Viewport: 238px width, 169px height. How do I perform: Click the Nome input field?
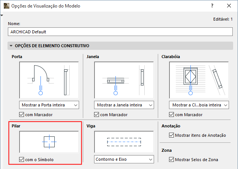[x=120, y=32]
